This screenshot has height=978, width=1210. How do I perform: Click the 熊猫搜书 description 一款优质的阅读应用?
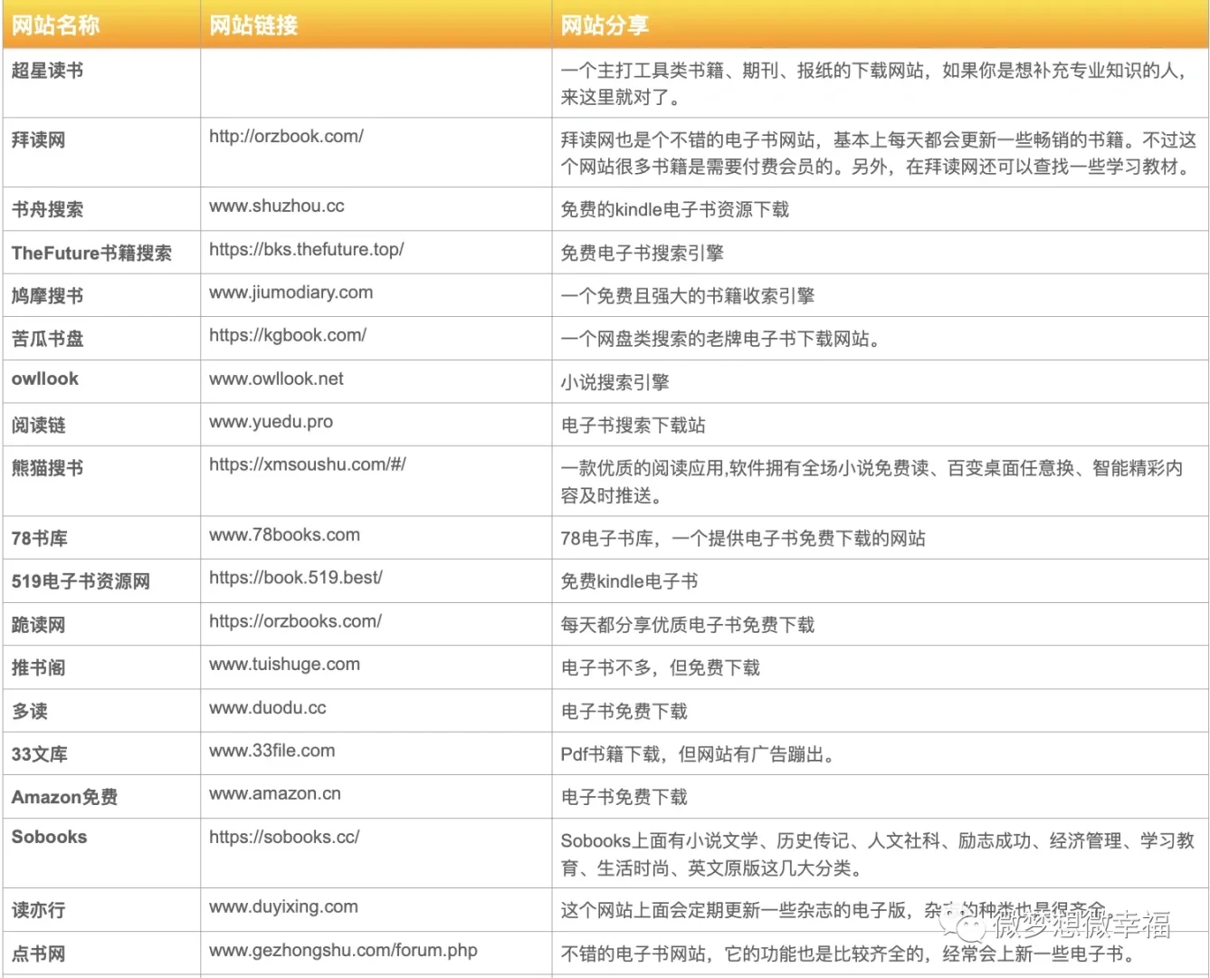point(872,481)
